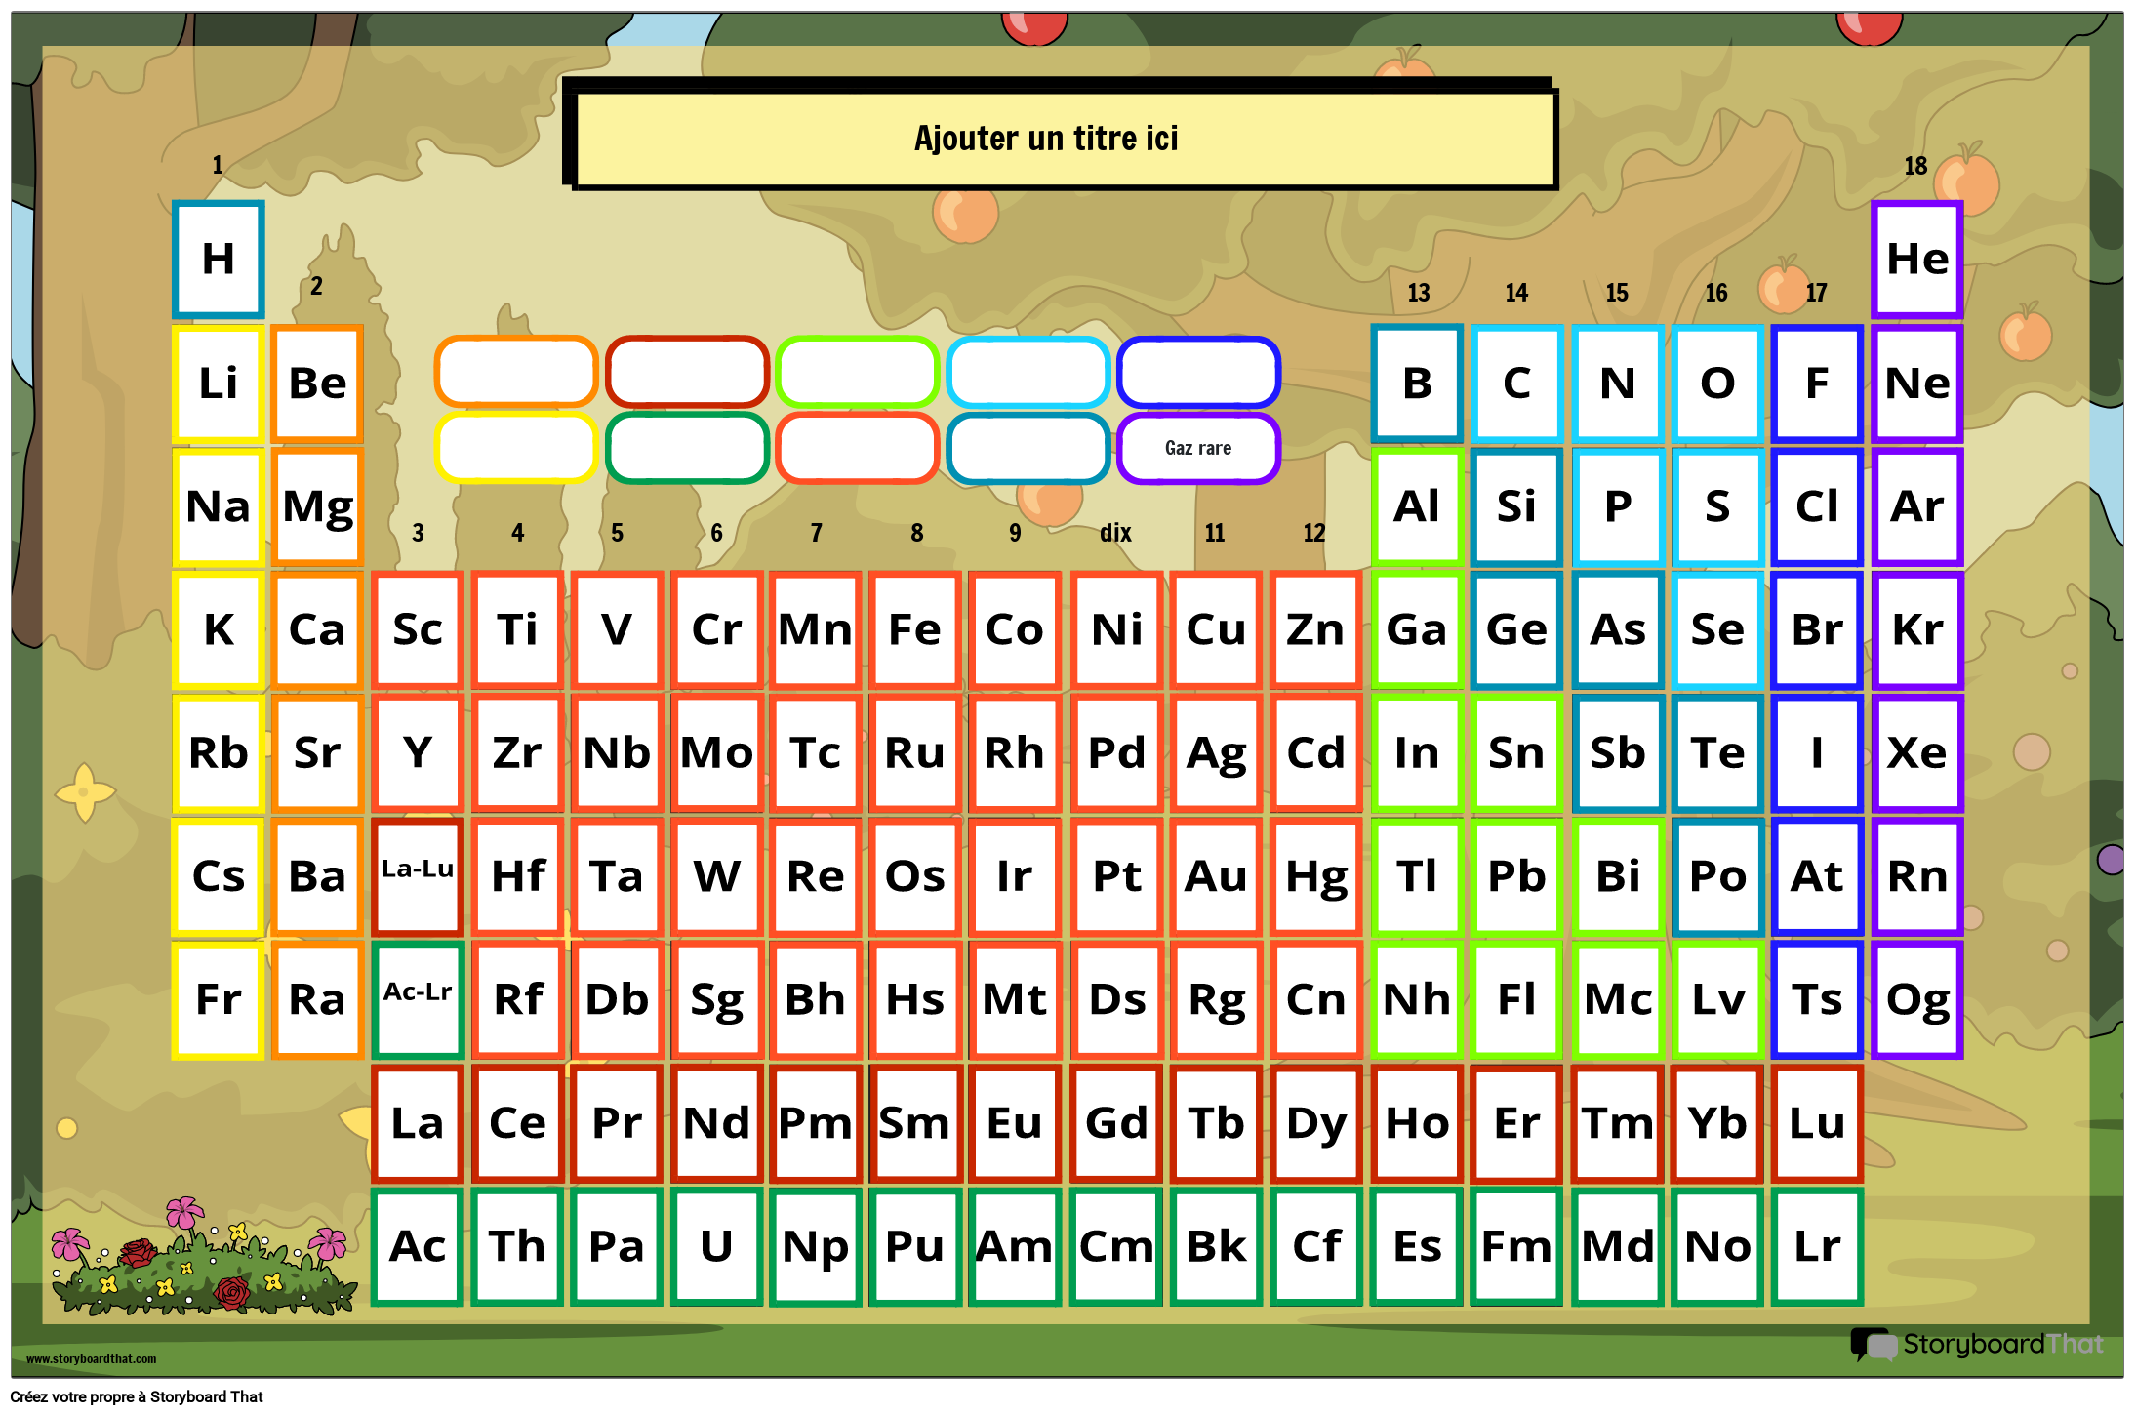Screen dimensions: 2136x1415
Task: Click the 'La-Lu' lanthanide placeholder tile
Action: 418,875
